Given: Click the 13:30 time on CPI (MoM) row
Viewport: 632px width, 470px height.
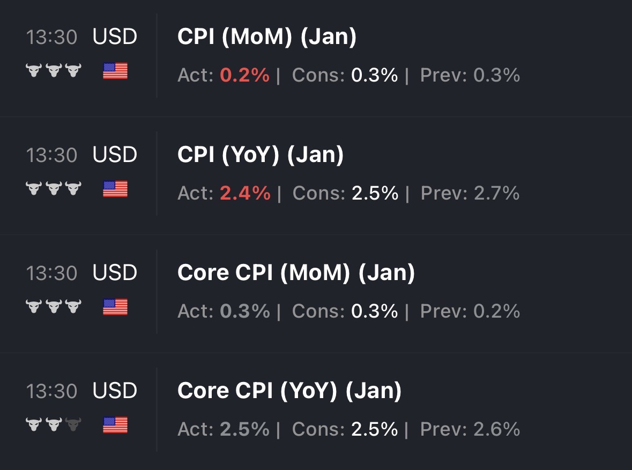Looking at the screenshot, I should (51, 37).
